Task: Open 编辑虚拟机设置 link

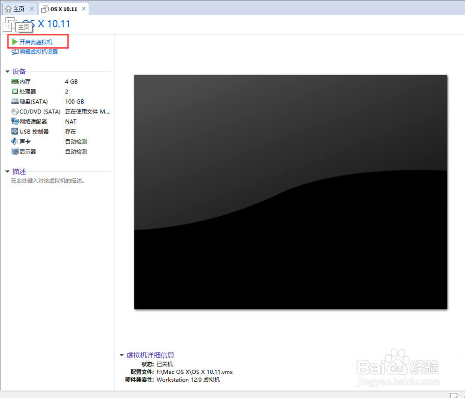Action: click(39, 52)
